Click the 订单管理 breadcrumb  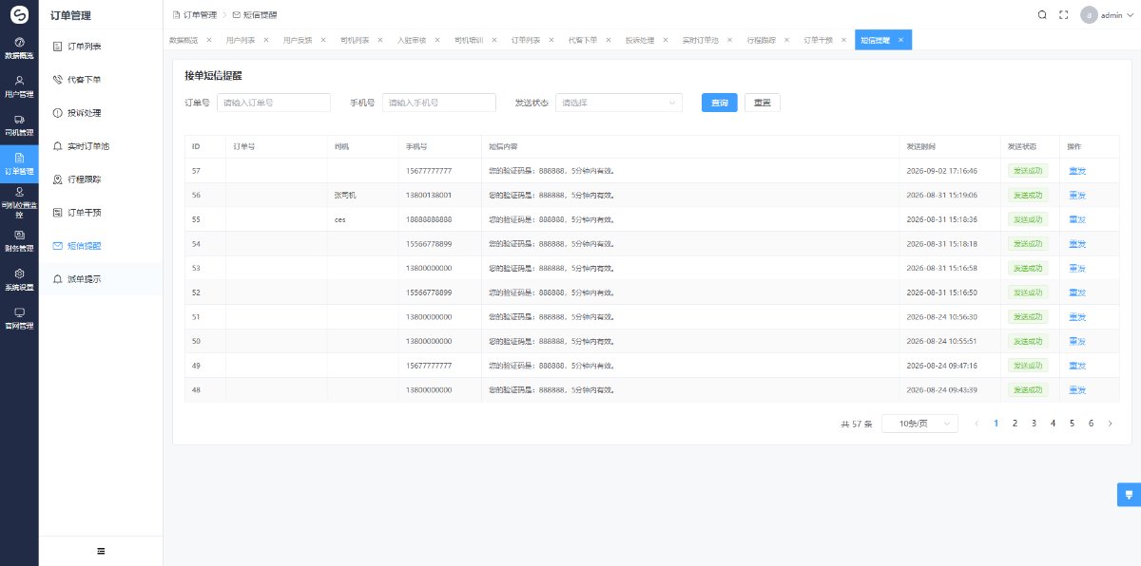tap(196, 15)
